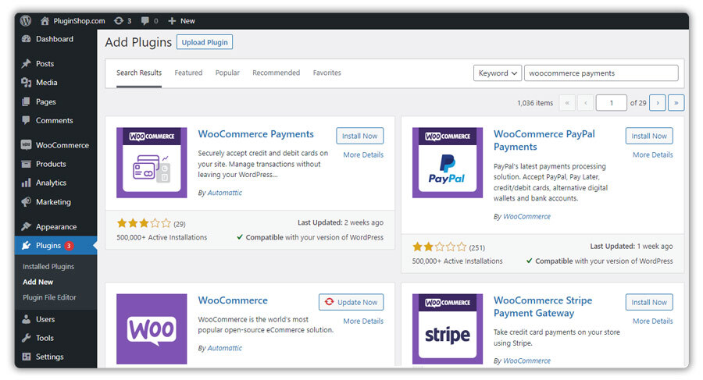This screenshot has width=703, height=380.
Task: Click the Plugins plug icon
Action: click(26, 245)
